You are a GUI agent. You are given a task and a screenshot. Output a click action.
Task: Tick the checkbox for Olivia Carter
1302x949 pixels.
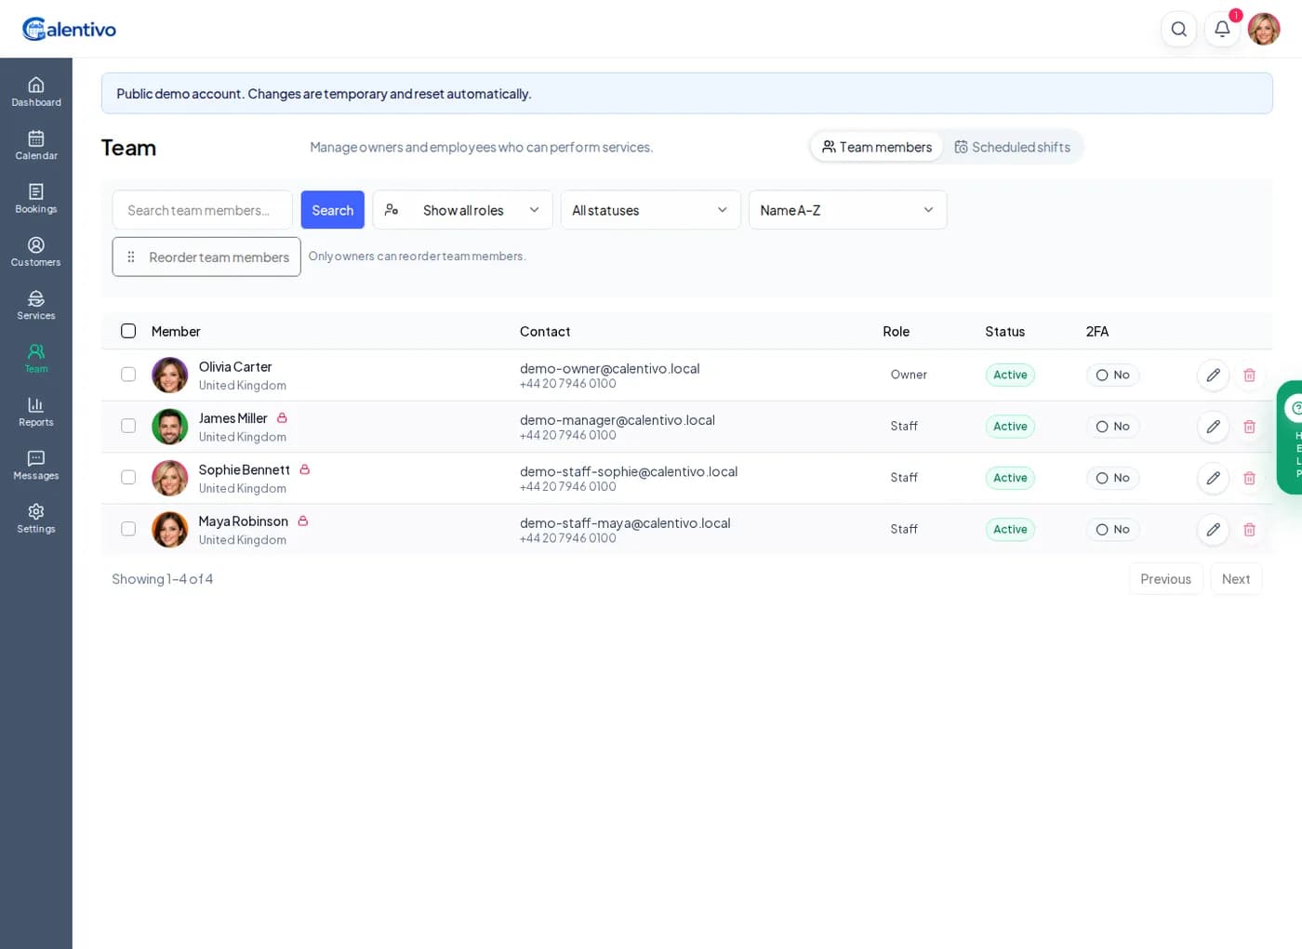[128, 375]
